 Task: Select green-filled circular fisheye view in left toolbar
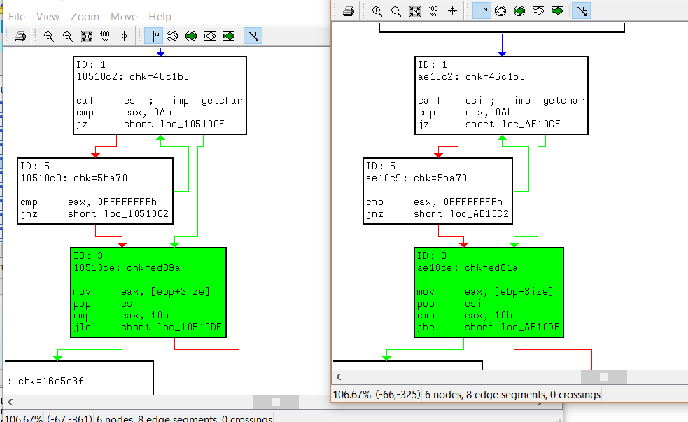coord(191,36)
